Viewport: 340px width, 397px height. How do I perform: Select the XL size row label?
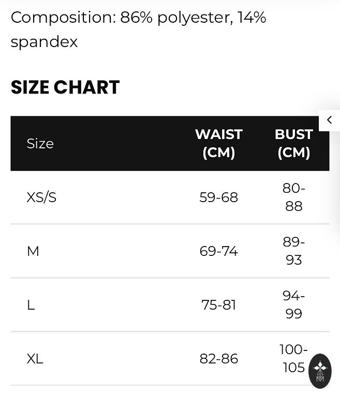(35, 359)
